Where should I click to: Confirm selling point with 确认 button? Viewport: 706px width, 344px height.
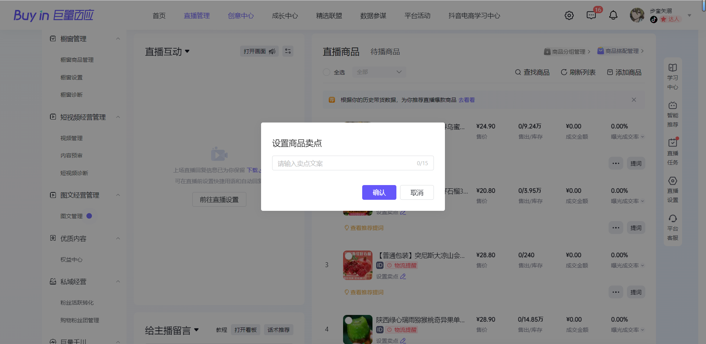click(379, 192)
